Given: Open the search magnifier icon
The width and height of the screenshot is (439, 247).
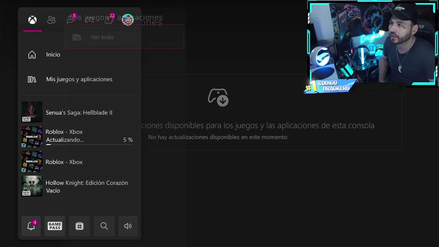Looking at the screenshot, I should coord(104,226).
